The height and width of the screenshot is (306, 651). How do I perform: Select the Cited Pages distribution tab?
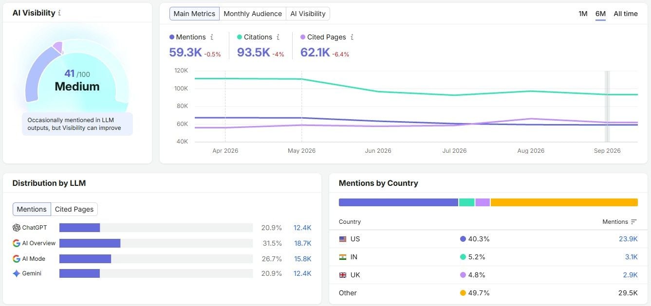click(x=74, y=209)
